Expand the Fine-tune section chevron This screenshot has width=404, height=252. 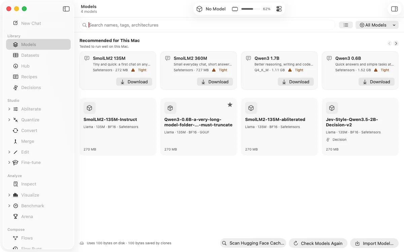pyautogui.click(x=9, y=163)
